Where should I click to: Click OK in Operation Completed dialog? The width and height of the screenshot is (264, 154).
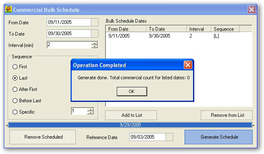pos(132,91)
